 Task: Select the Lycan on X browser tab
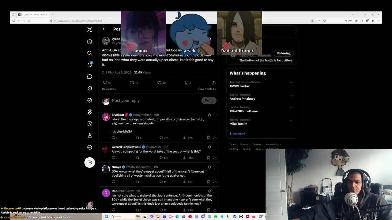(32, 15)
